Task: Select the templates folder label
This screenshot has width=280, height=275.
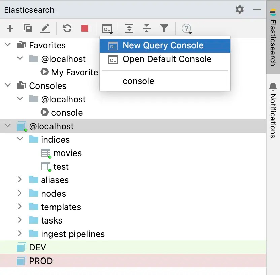Action: pos(61,207)
